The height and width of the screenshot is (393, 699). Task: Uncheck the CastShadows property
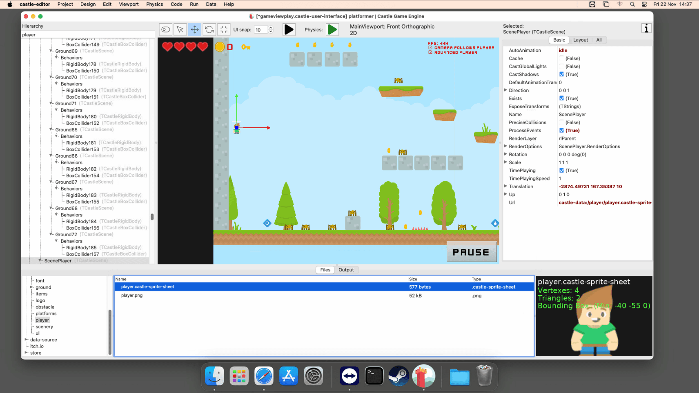[562, 74]
